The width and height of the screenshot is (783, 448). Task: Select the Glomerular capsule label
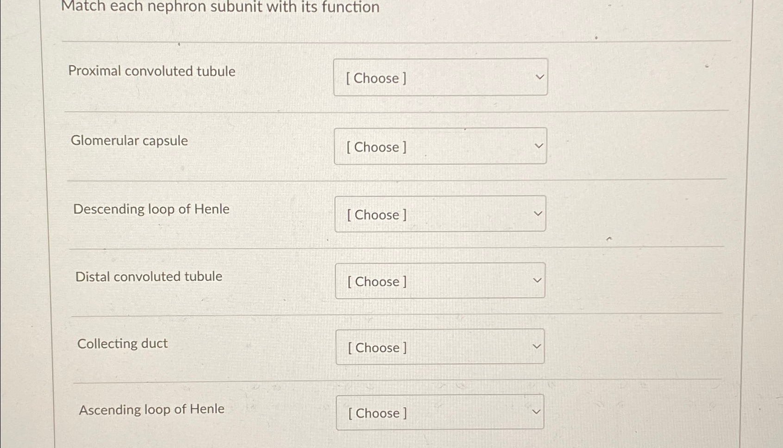130,141
